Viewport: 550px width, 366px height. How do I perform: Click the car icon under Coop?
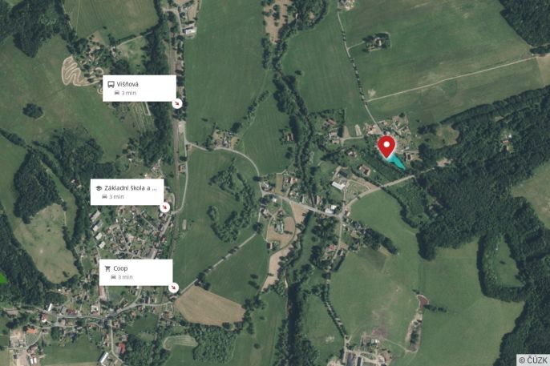(x=113, y=277)
